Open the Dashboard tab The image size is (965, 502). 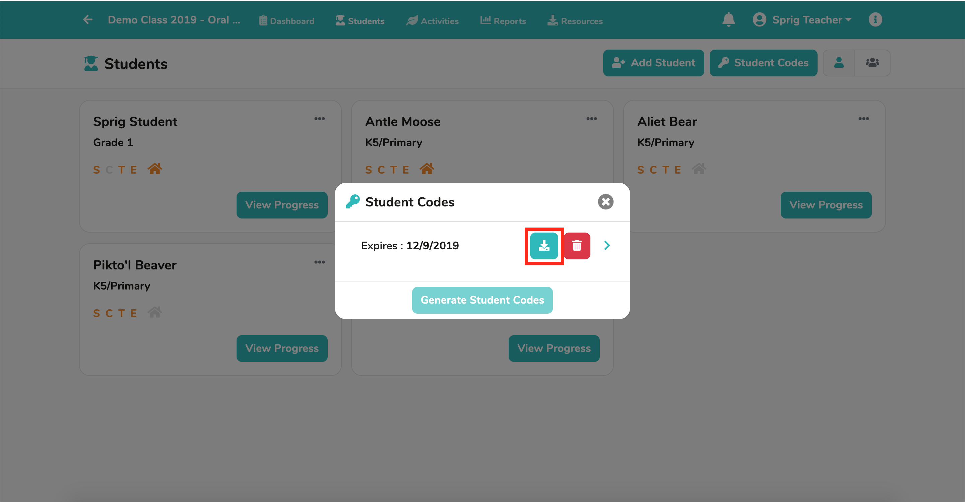click(x=286, y=20)
